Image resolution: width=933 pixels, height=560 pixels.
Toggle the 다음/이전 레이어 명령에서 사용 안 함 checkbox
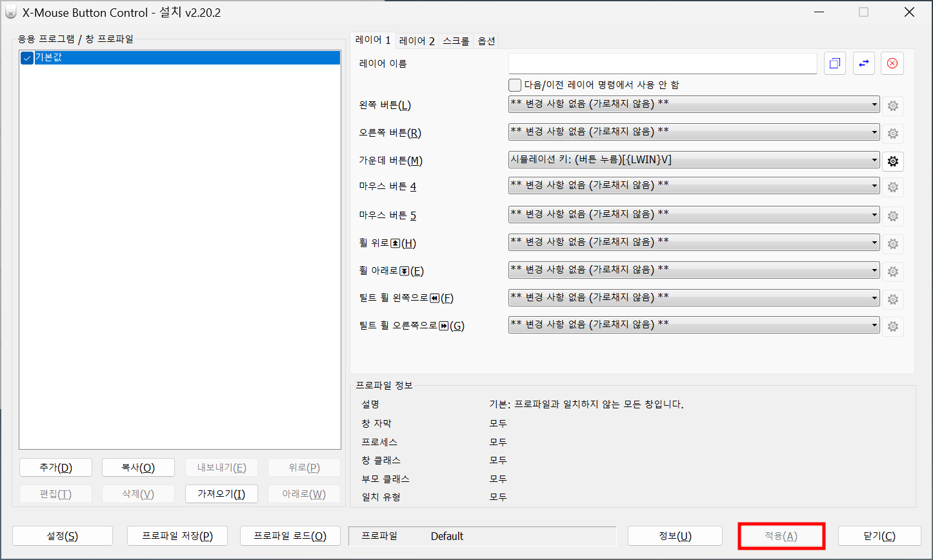515,85
